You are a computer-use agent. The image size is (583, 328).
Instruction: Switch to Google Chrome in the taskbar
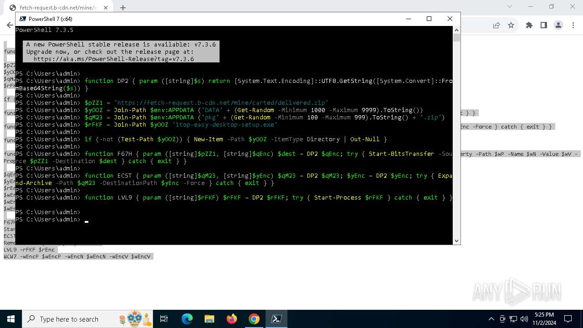coord(254,319)
